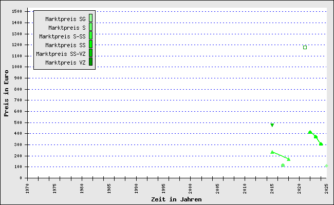The height and width of the screenshot is (205, 334).
Task: Click the 1200 y-axis label
Action: click(17, 45)
